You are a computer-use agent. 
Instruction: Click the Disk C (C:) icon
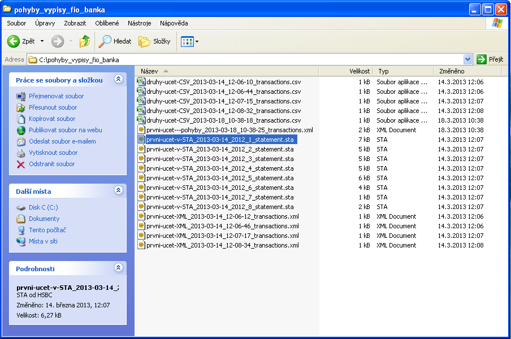(x=21, y=207)
